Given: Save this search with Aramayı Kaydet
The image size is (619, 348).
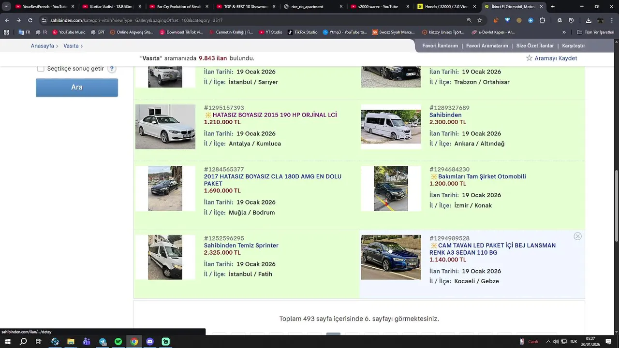Looking at the screenshot, I should (556, 58).
